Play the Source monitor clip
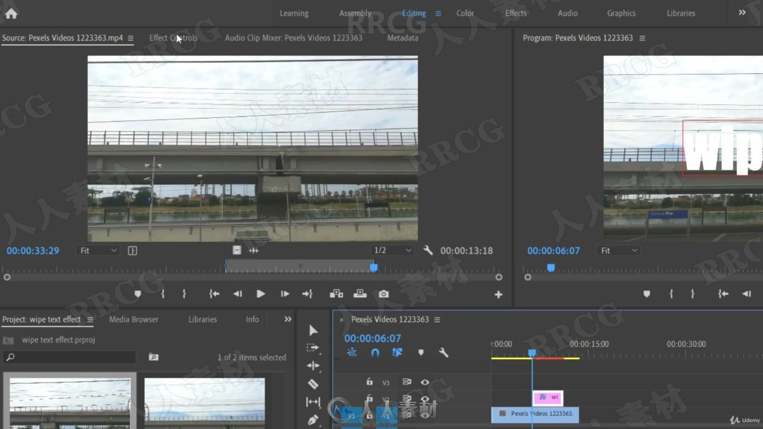This screenshot has width=763, height=429. (260, 294)
